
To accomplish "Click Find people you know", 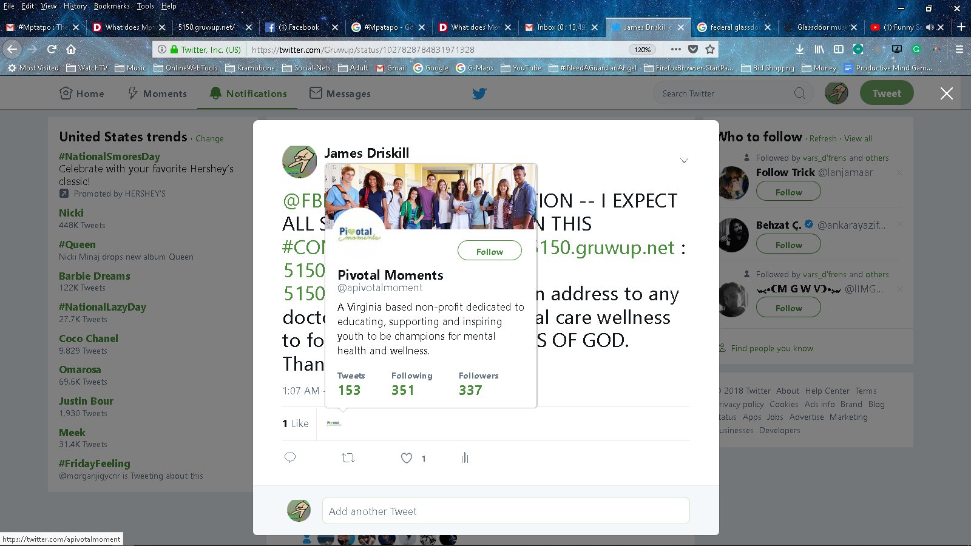I will pos(772,348).
